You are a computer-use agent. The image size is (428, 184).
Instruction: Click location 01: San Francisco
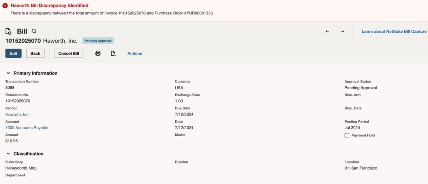[361, 168]
